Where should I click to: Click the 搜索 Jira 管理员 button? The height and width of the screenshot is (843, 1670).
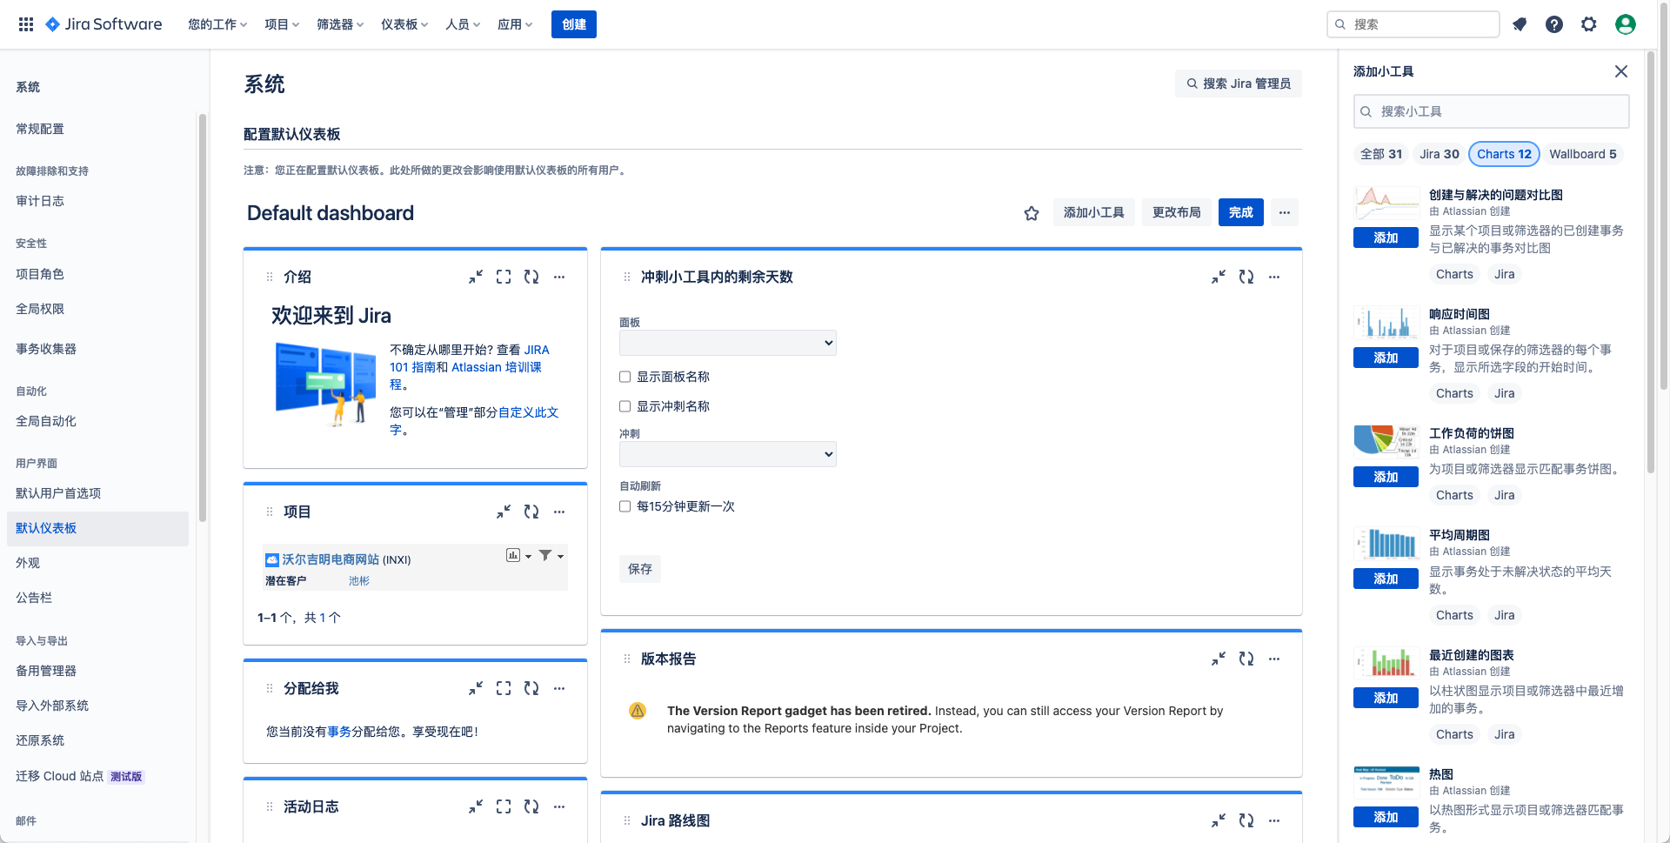pyautogui.click(x=1239, y=84)
